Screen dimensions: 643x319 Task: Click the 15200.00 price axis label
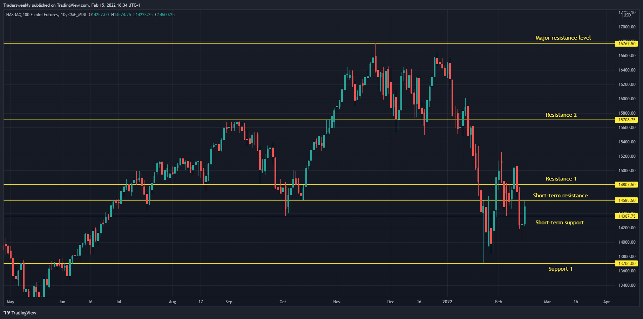point(627,156)
